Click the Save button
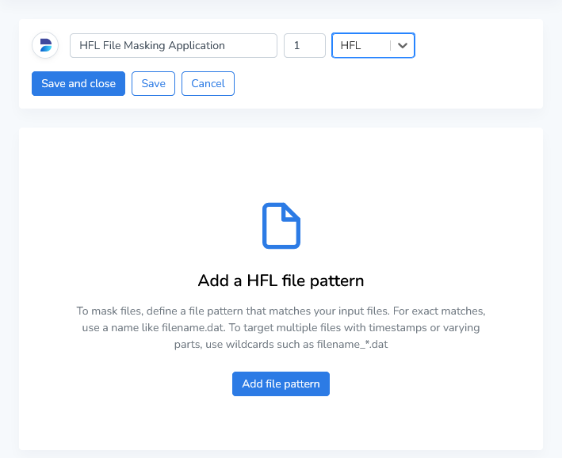The height and width of the screenshot is (458, 562). 153,83
